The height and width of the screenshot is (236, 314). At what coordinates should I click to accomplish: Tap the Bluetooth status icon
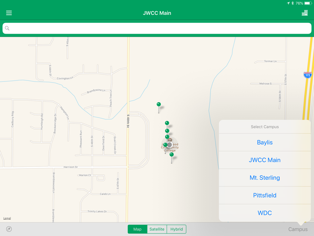coord(292,3)
